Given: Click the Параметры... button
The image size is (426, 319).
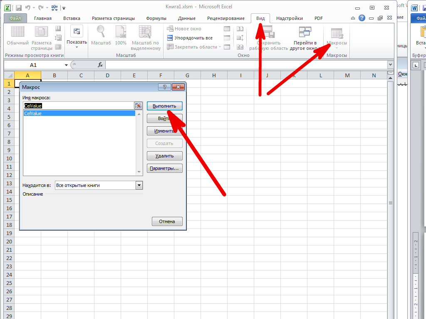Looking at the screenshot, I should tap(165, 168).
